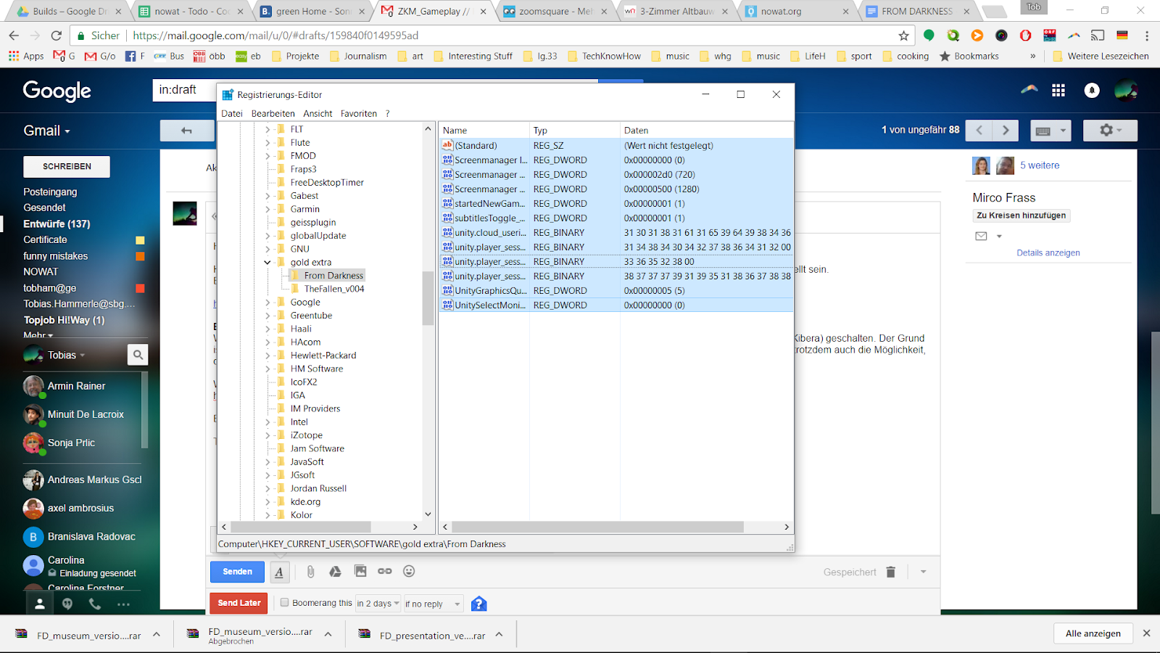Open the '5 weitere' participants link
This screenshot has width=1160, height=653.
click(x=1040, y=165)
